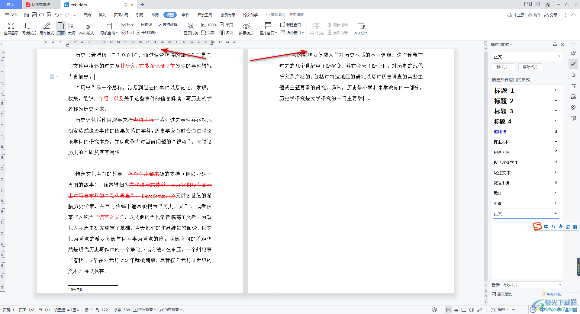Turn on eye protection mode (护眼模式)
This screenshot has width=580, height=314.
[246, 29]
